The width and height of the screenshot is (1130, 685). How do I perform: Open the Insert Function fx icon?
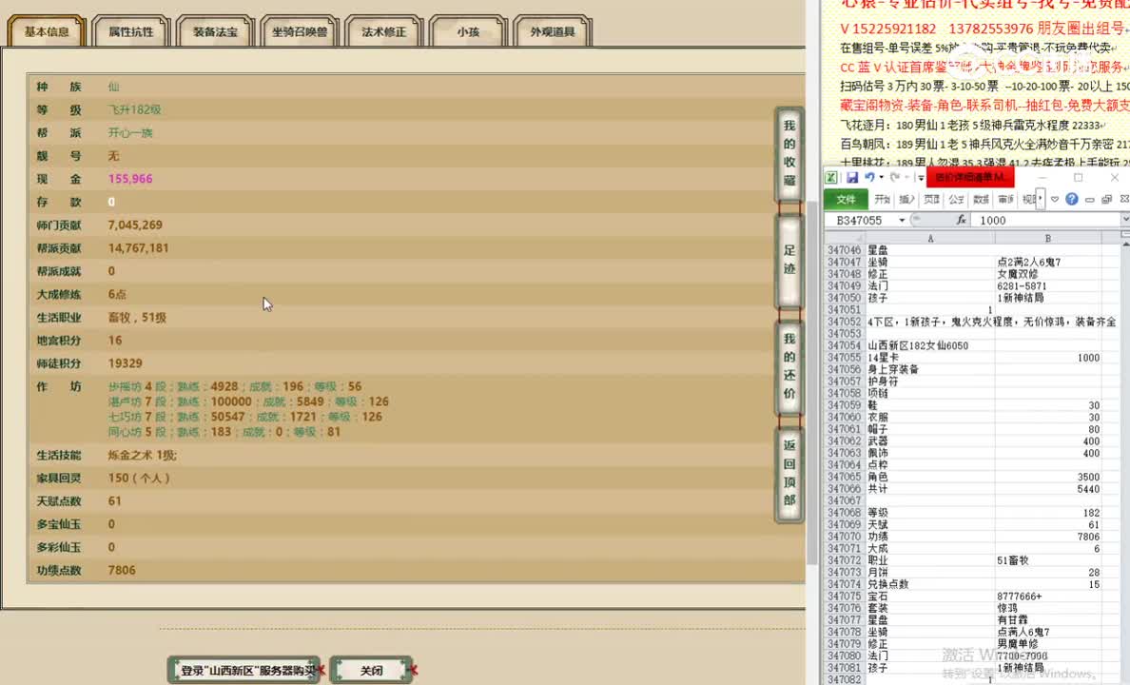click(x=962, y=220)
